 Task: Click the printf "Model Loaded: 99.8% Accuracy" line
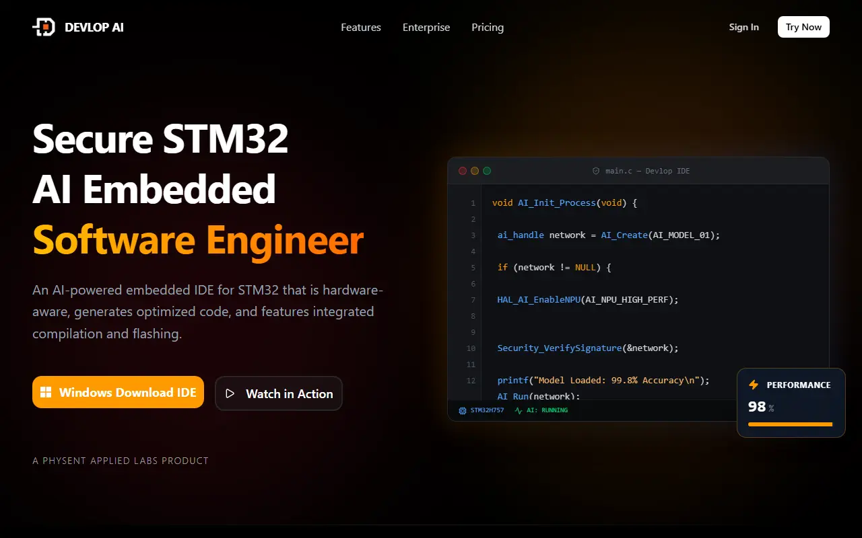pos(603,380)
